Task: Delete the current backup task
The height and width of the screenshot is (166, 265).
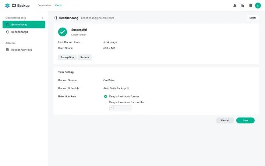Action: pyautogui.click(x=253, y=18)
